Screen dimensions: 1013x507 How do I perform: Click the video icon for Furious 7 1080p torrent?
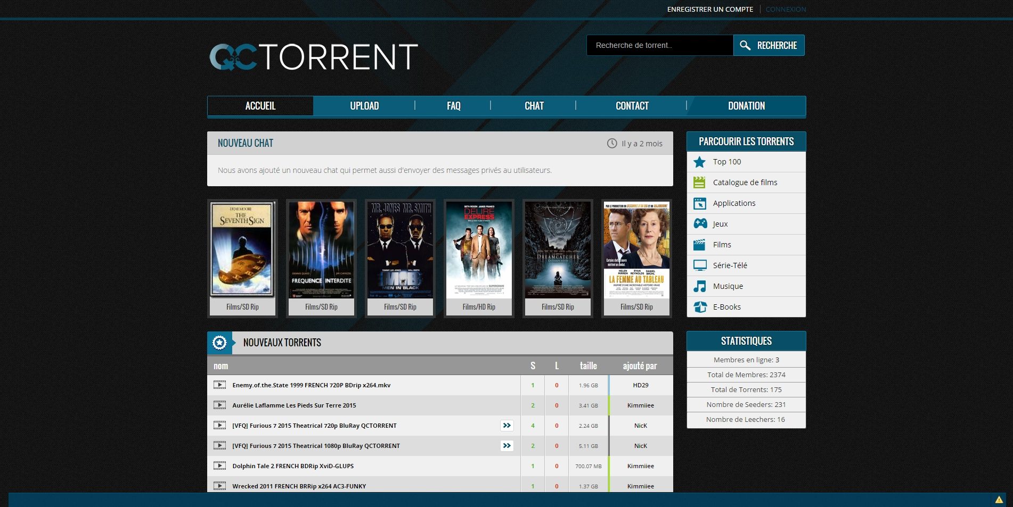(219, 445)
